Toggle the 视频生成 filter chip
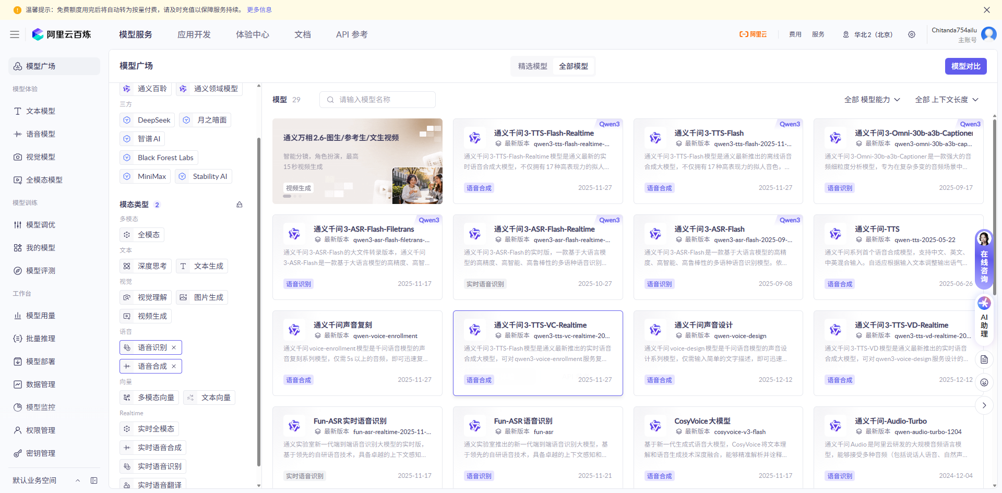This screenshot has width=1002, height=493. pos(145,316)
